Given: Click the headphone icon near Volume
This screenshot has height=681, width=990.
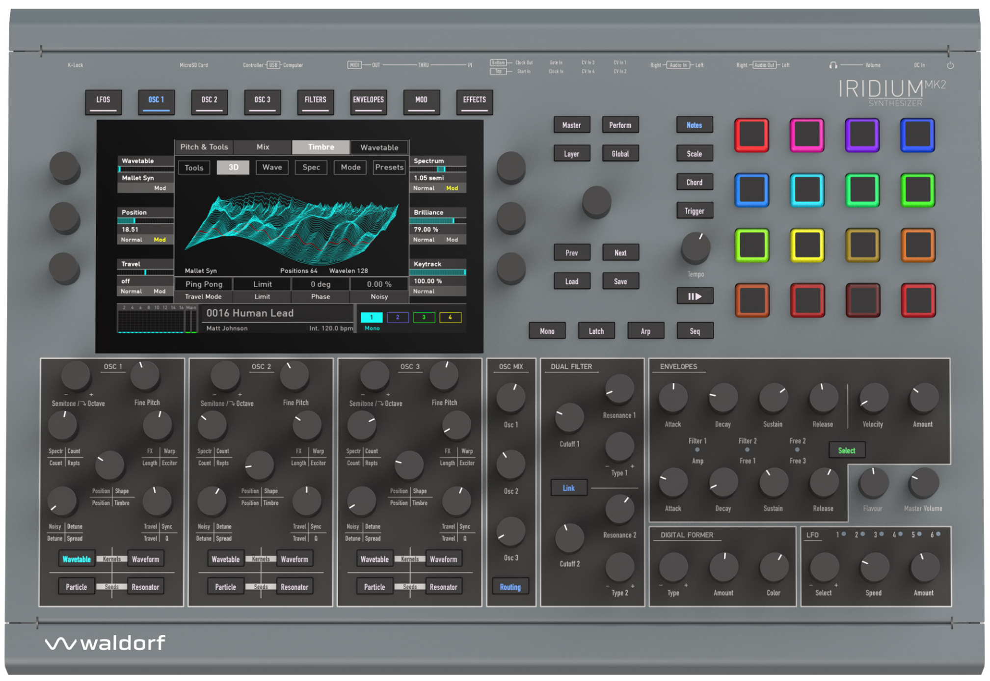Looking at the screenshot, I should coord(833,65).
